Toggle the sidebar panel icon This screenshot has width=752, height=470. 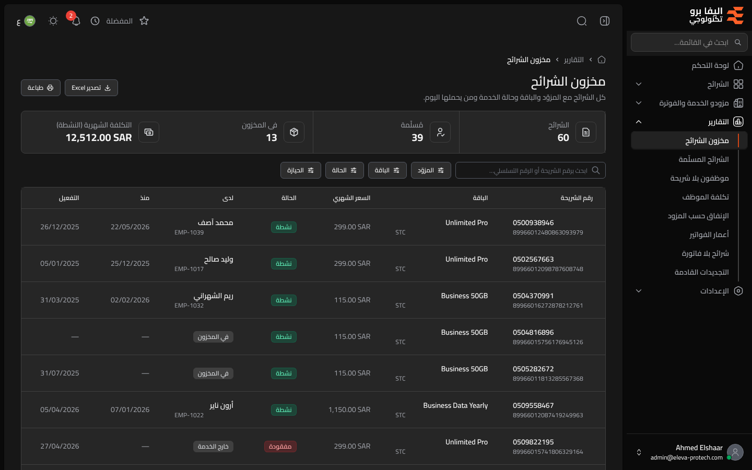(x=605, y=21)
